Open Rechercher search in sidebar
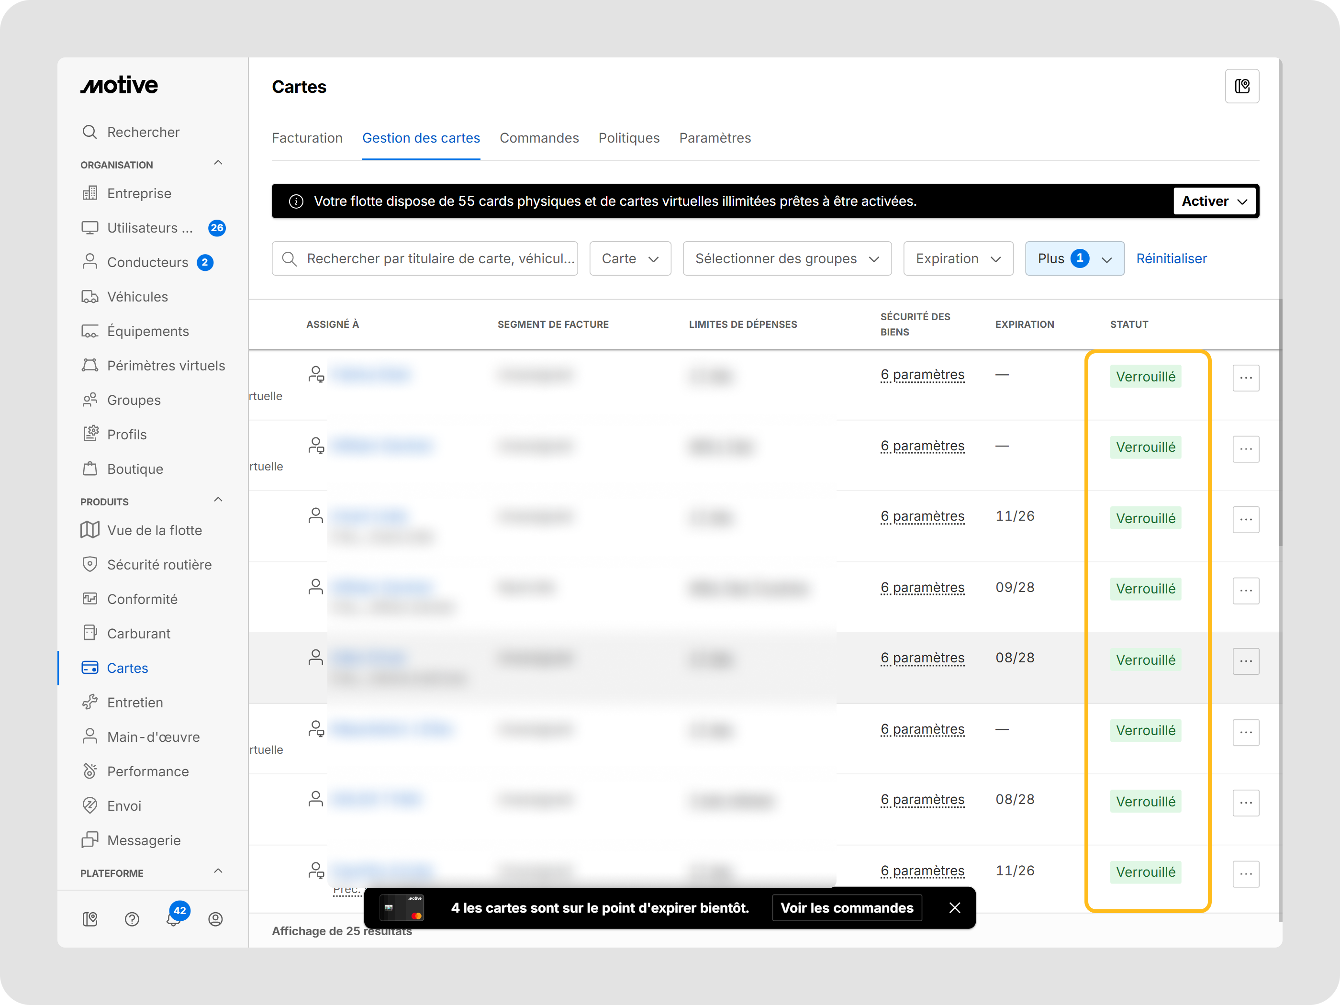The height and width of the screenshot is (1005, 1340). (131, 132)
